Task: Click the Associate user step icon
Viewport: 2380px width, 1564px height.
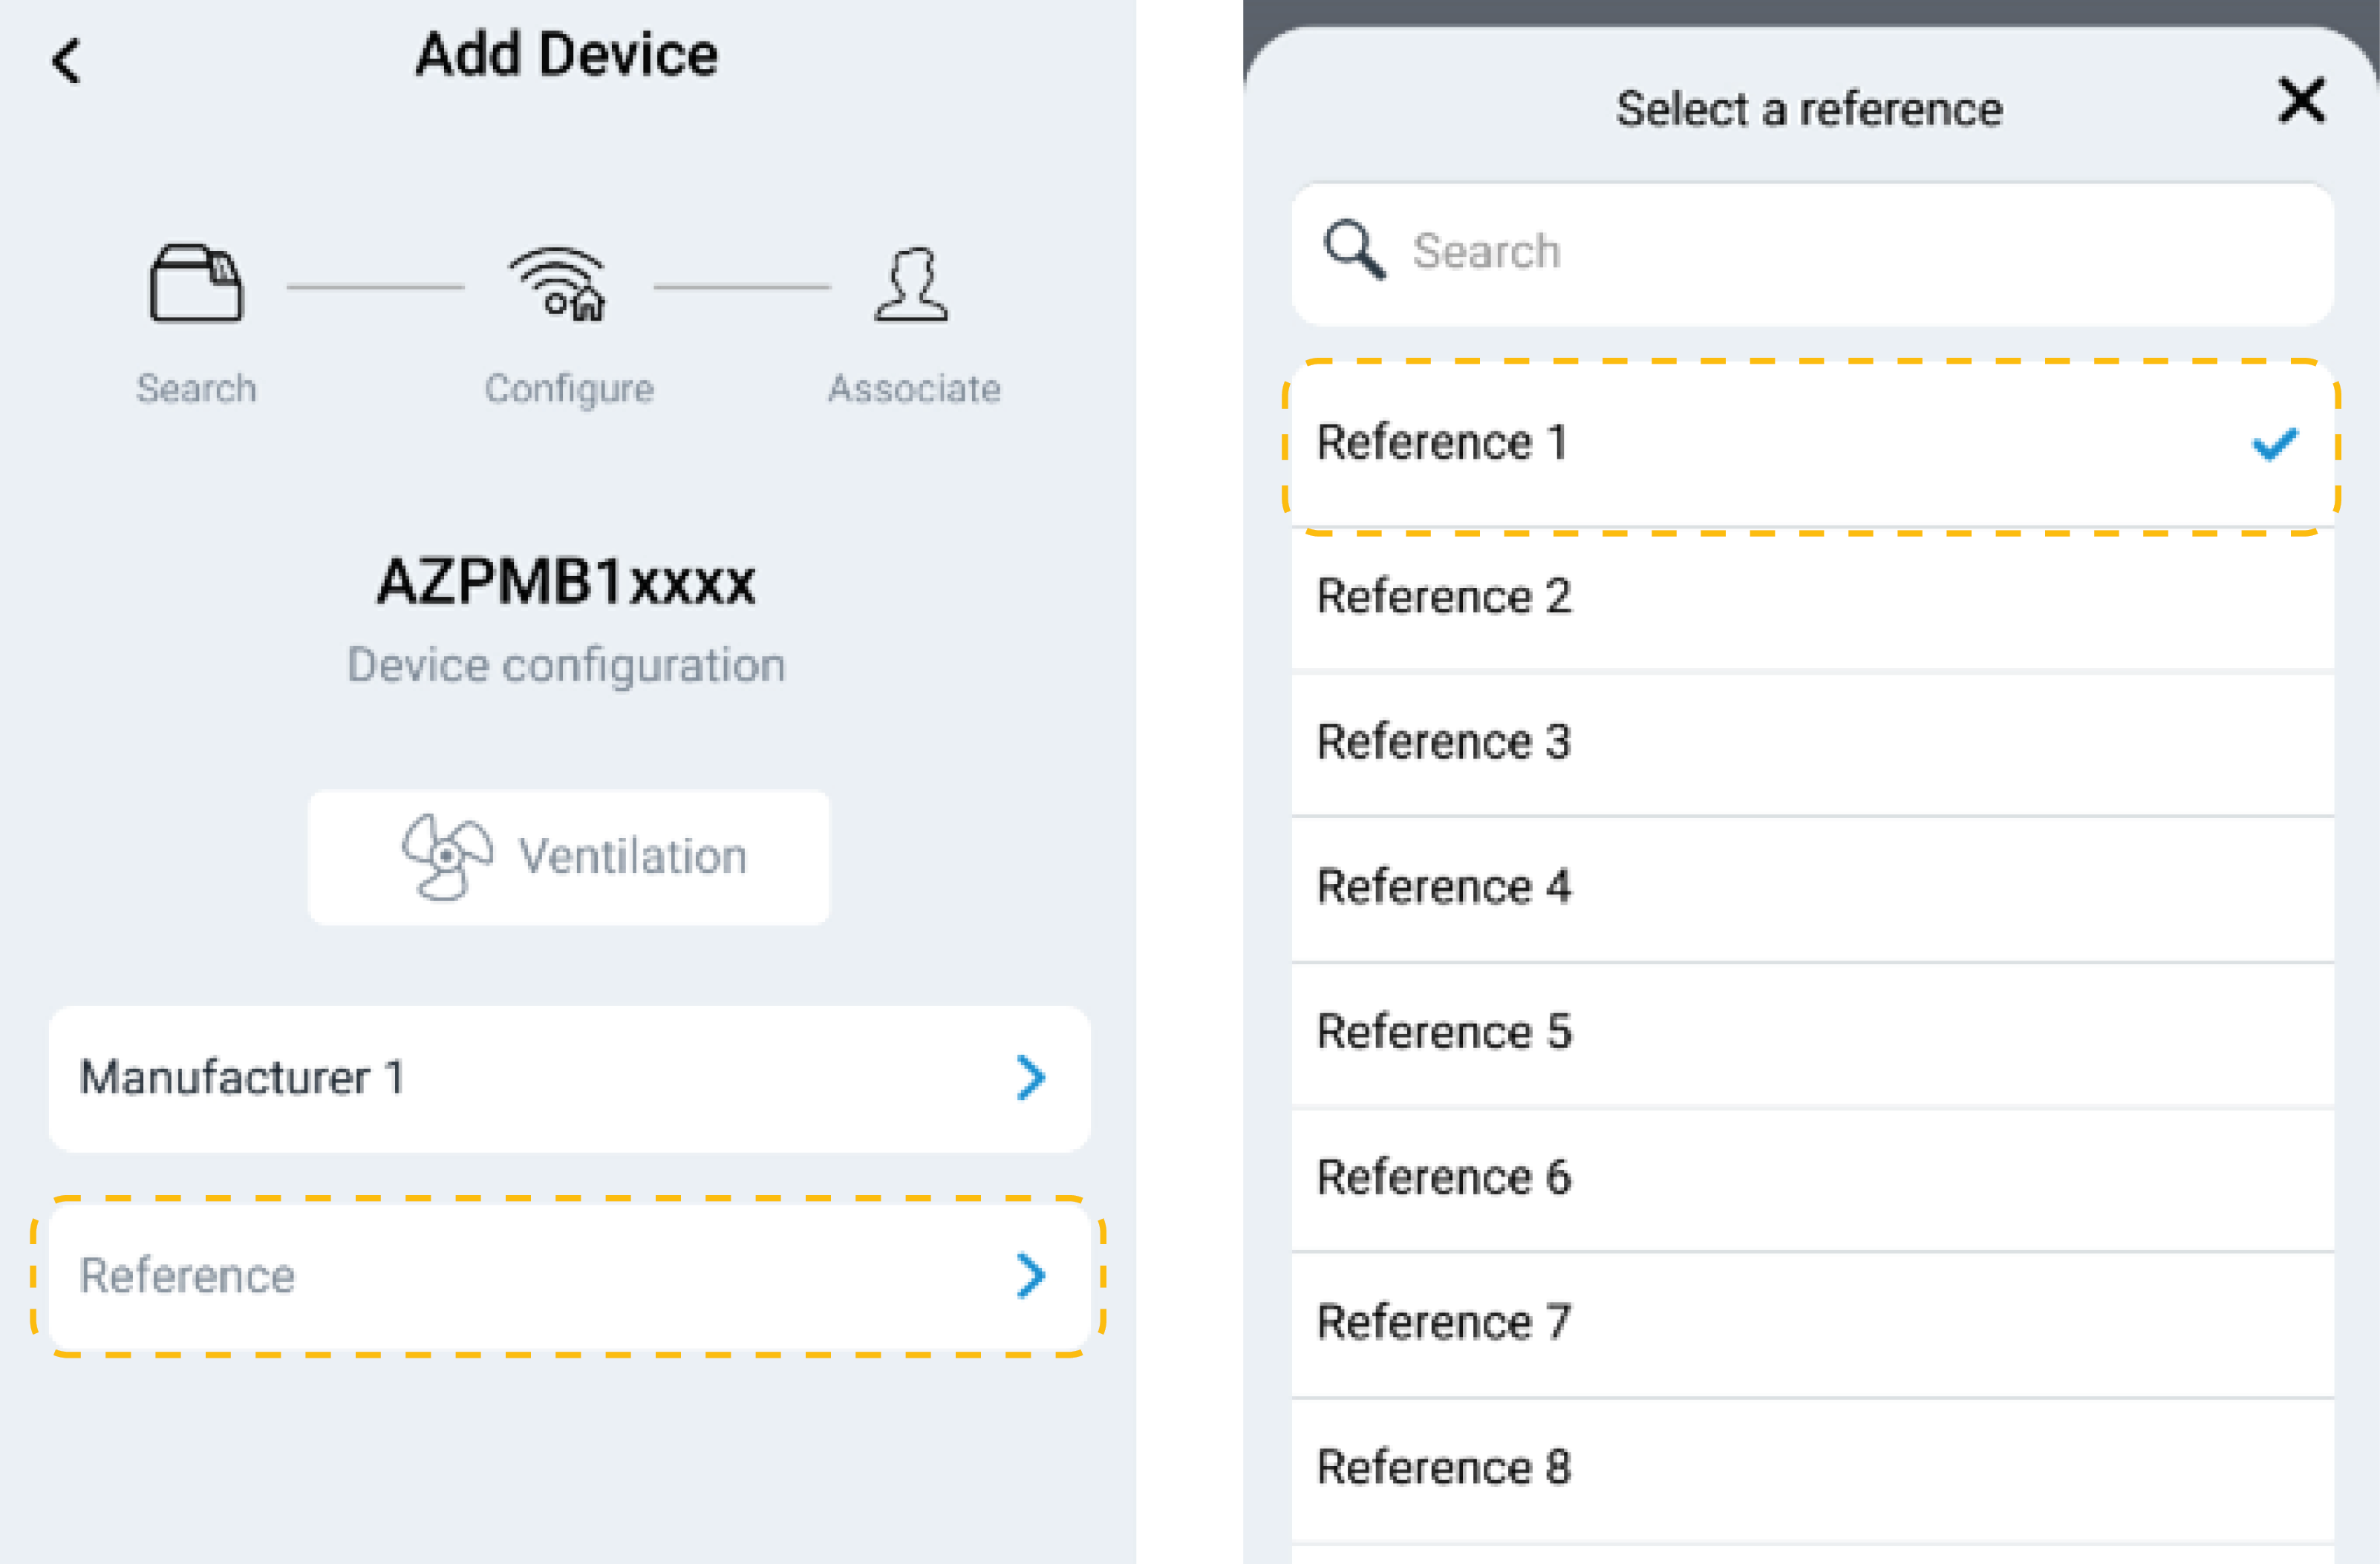Action: click(x=911, y=285)
